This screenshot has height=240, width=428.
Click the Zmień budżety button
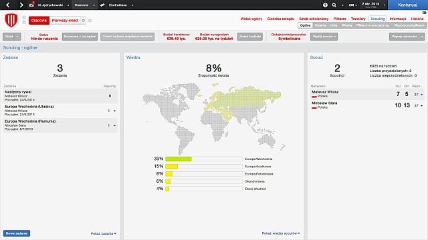[249, 37]
